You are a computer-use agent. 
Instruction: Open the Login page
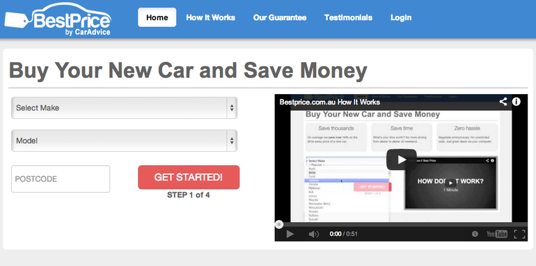[401, 17]
